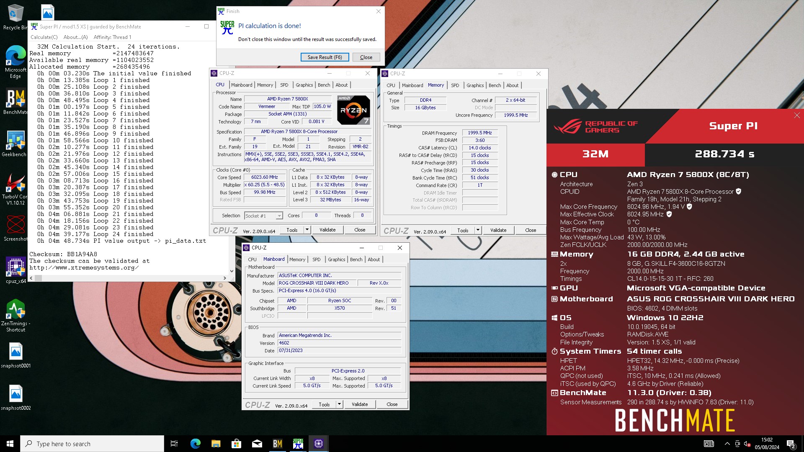Screen dimensions: 804x452
Task: Click Validate in CPU-Z Memory window
Action: [498, 230]
